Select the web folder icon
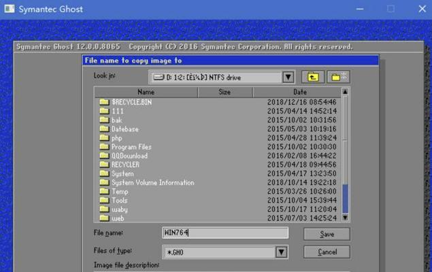Screen dimensions: 432x272 [104, 218]
